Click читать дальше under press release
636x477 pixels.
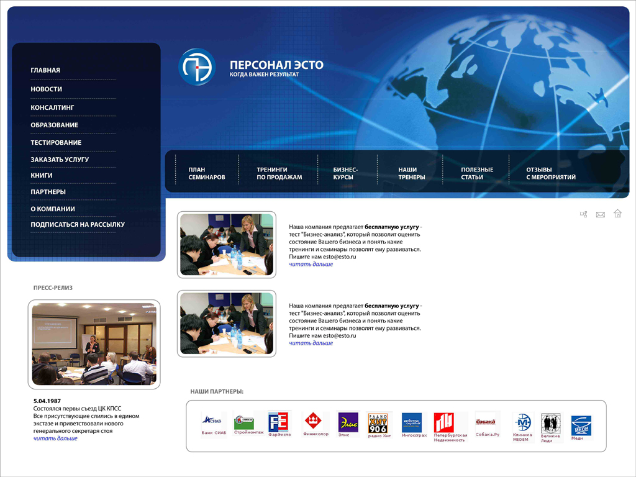[x=55, y=438]
